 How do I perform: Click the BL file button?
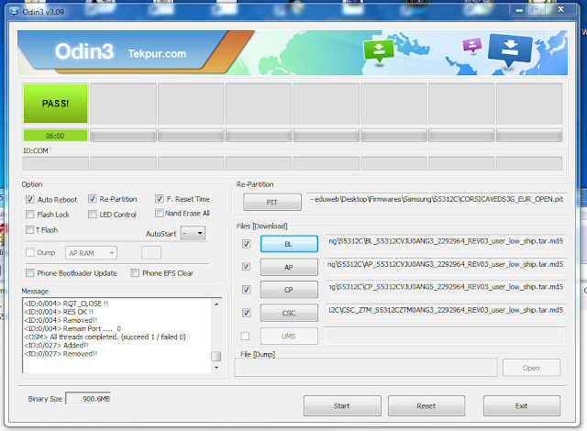click(x=289, y=244)
